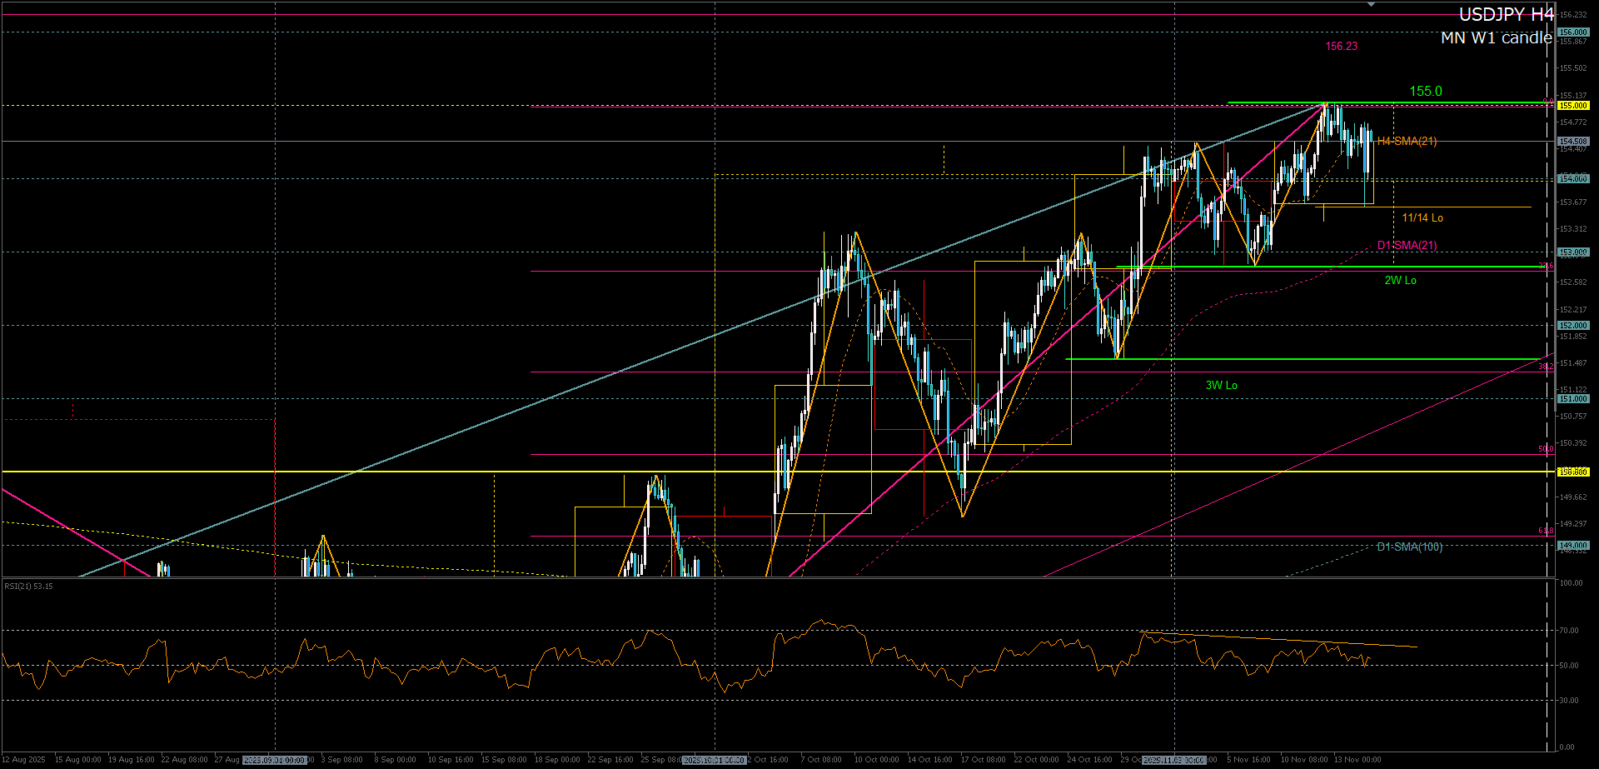Click the 152.000 price level tag

click(1573, 326)
